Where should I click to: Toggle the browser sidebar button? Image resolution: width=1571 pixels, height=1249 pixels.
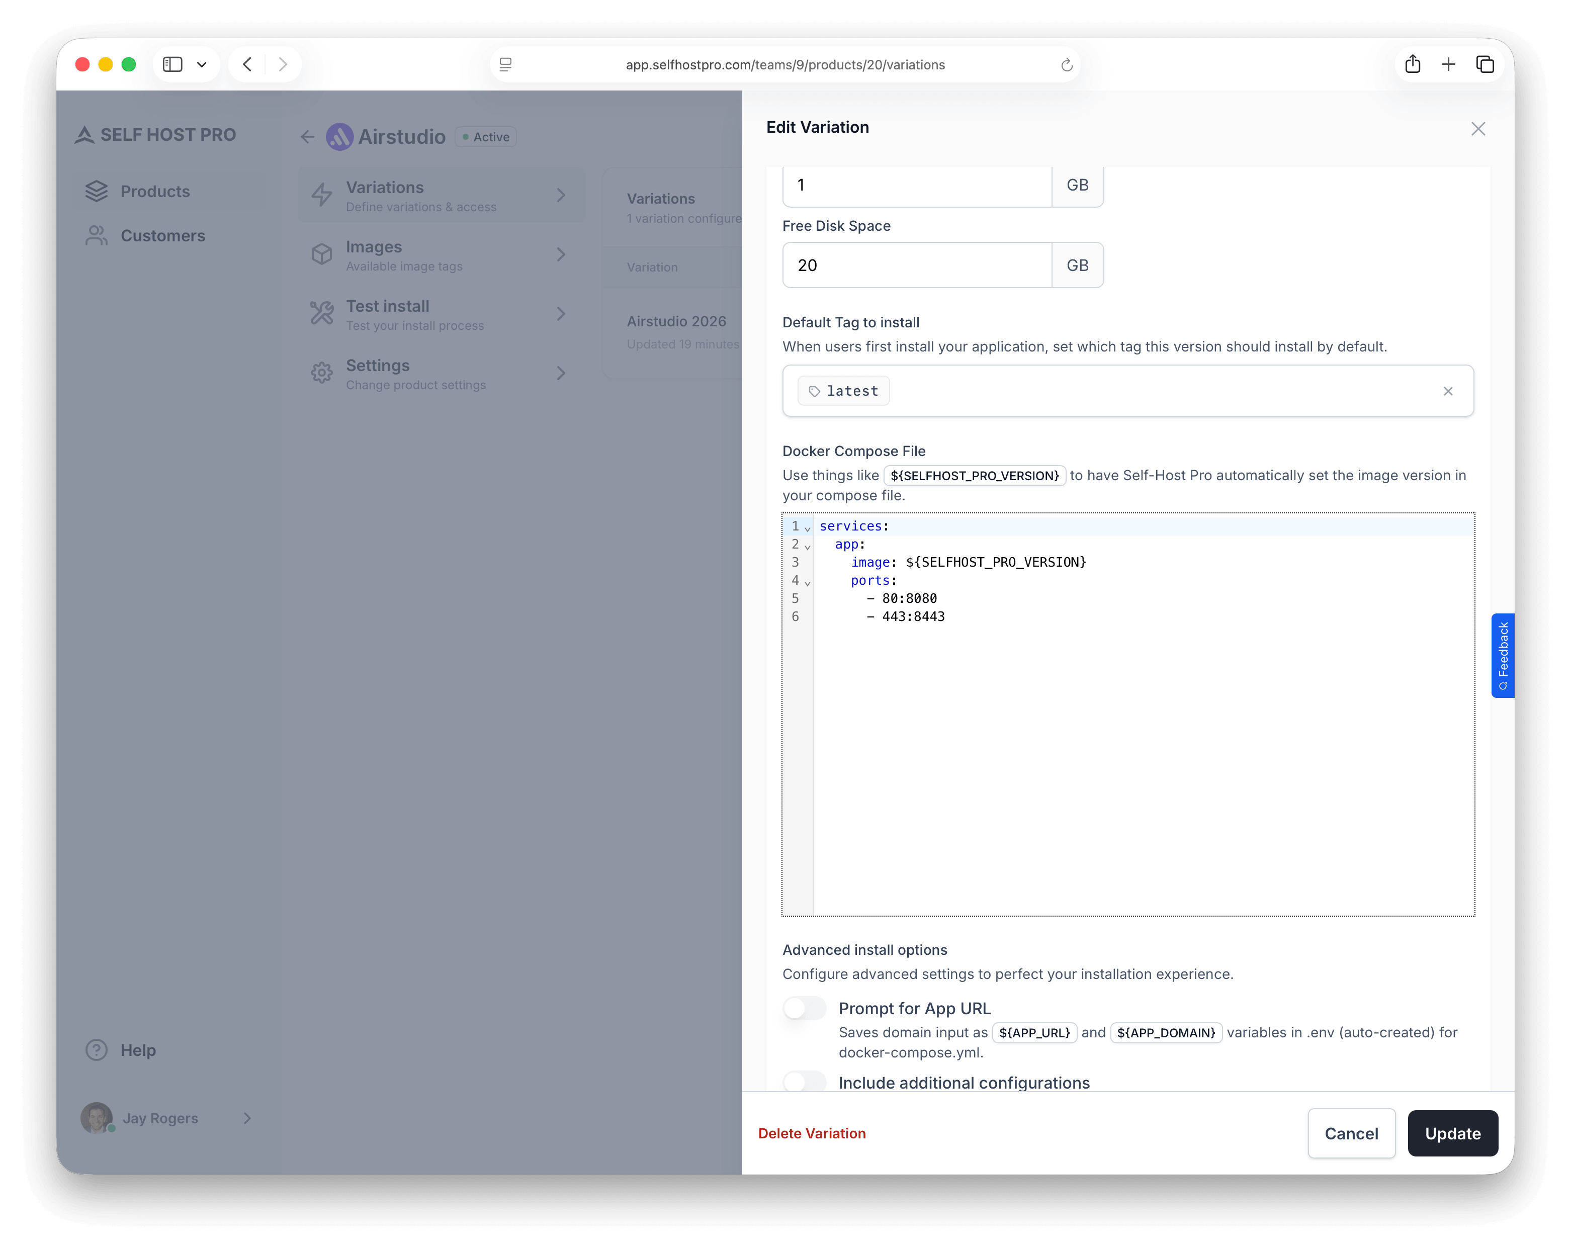[x=172, y=65]
